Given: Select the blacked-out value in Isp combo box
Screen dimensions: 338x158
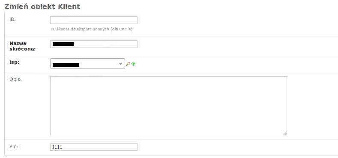Looking at the screenshot, I should (x=66, y=65).
